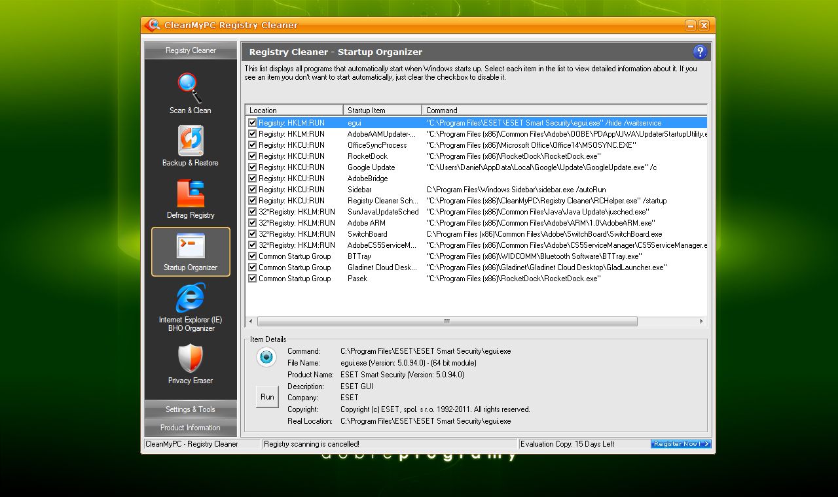838x497 pixels.
Task: Disable the Sidebar startup checkbox
Action: [252, 189]
